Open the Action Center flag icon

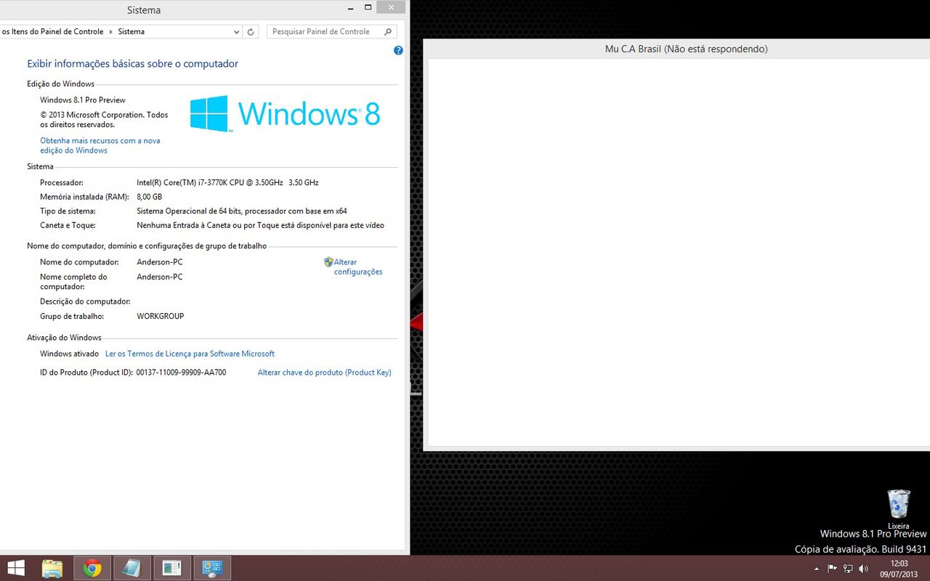(x=833, y=569)
